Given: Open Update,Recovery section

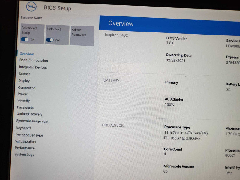Looking at the screenshot, I should coord(29,114).
